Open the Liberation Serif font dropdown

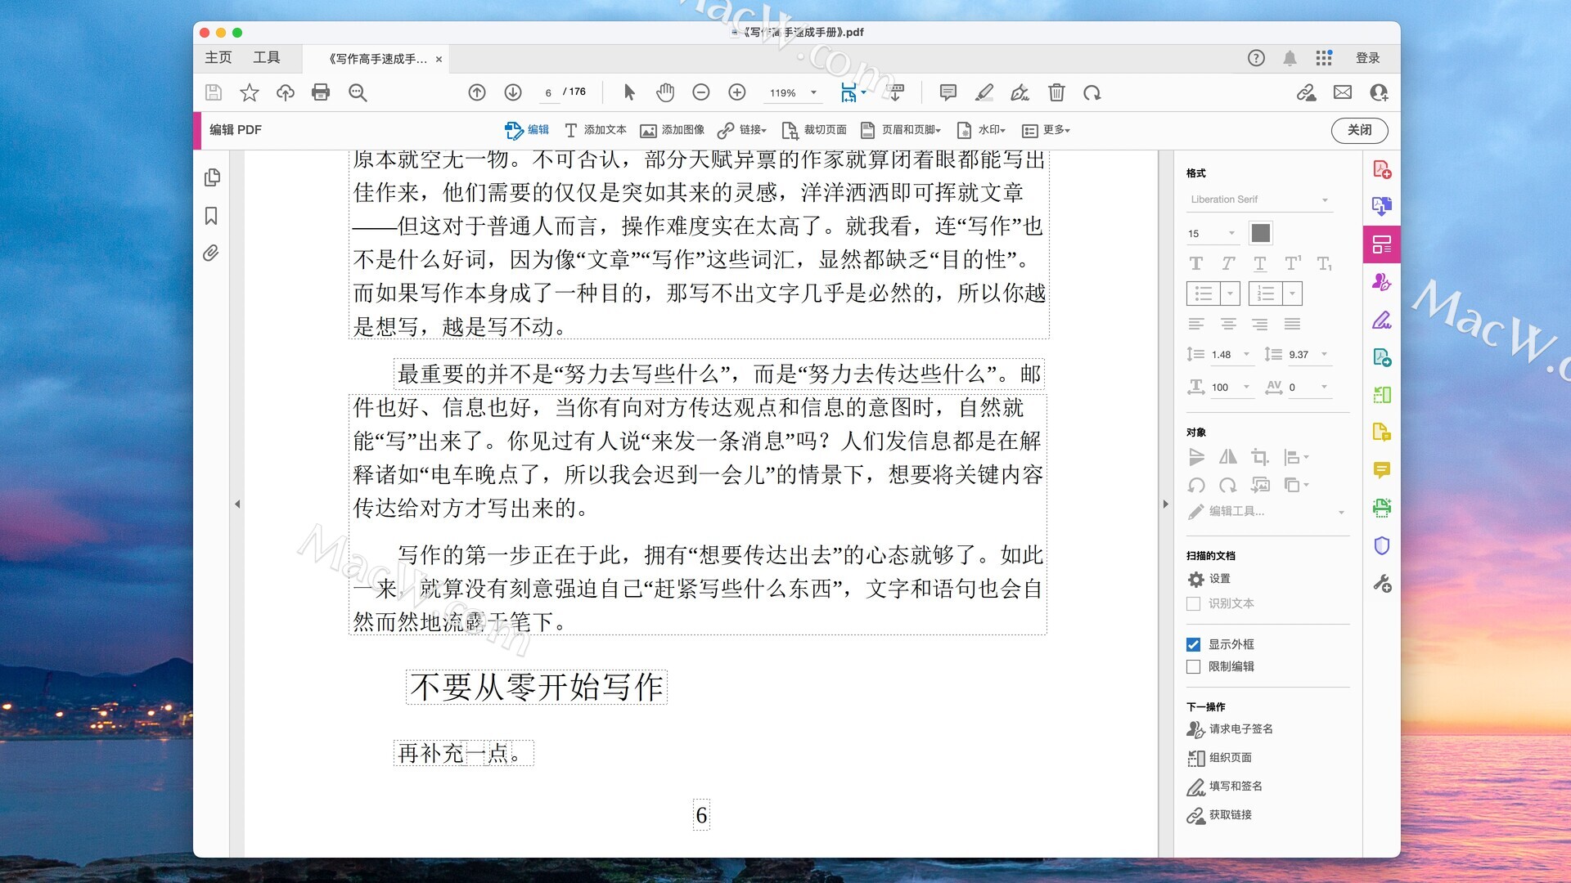click(1260, 199)
